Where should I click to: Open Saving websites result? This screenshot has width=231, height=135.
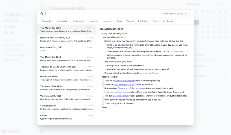click(x=67, y=107)
